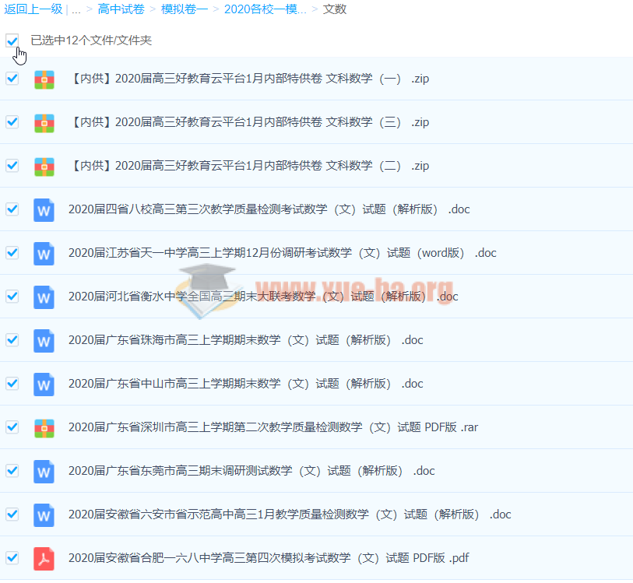Click the Word icon for 四省八校 document
The image size is (633, 583).
[x=44, y=209]
